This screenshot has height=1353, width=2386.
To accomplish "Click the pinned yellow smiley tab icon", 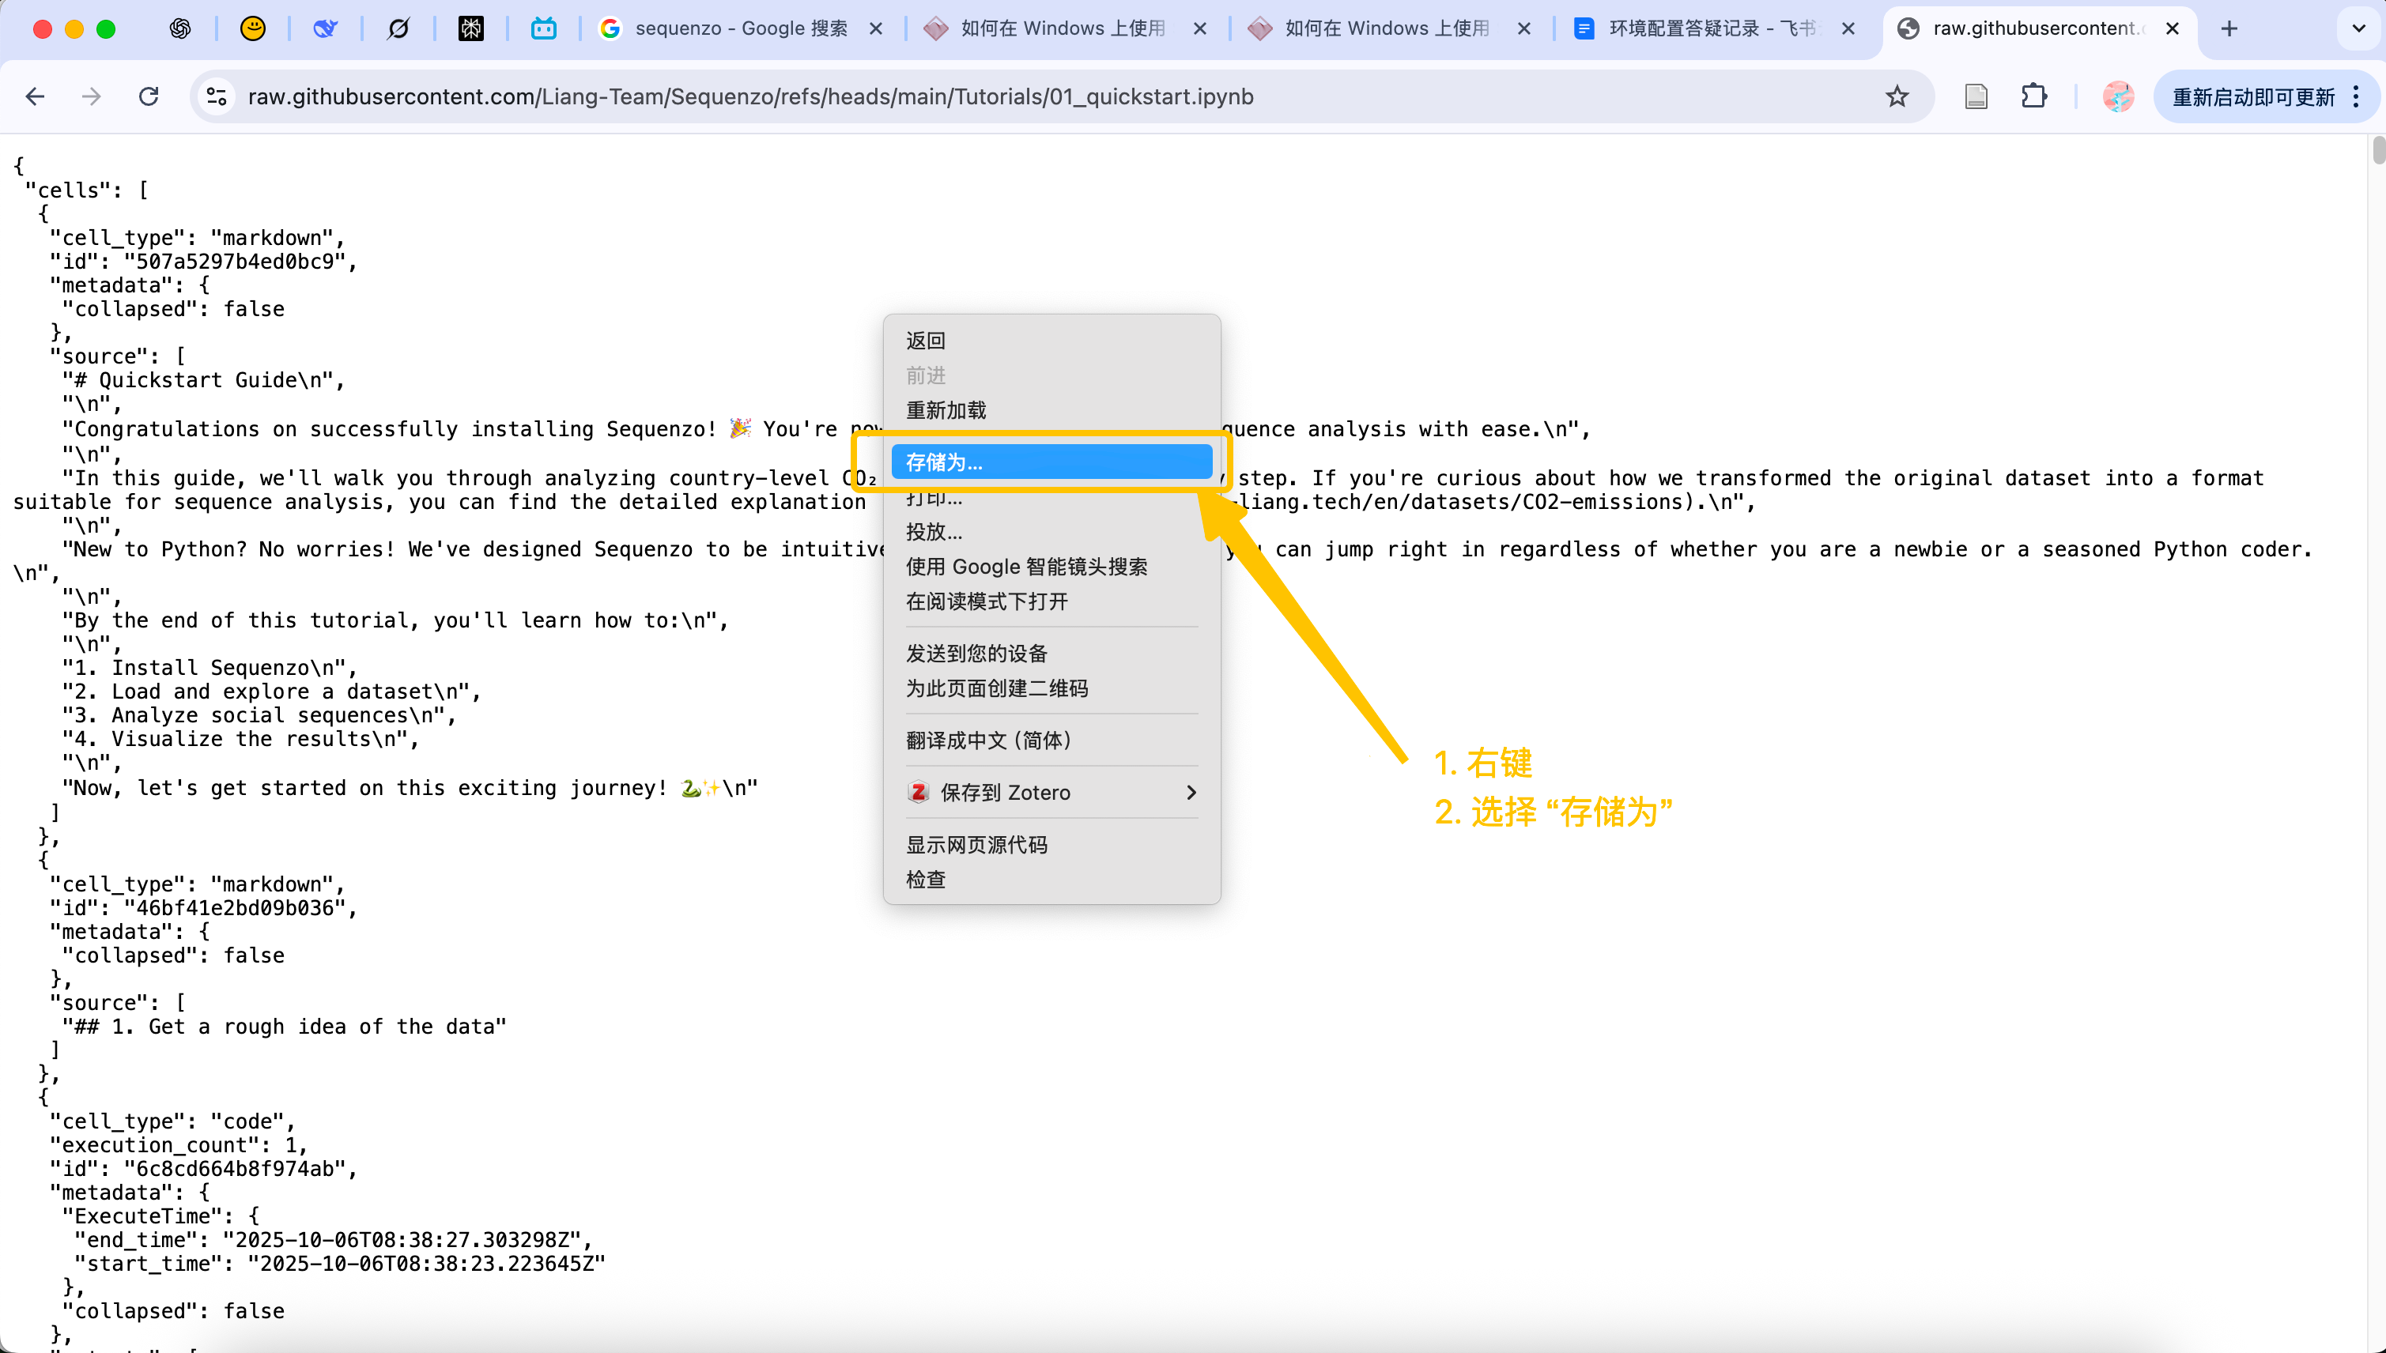I will click(x=253, y=28).
